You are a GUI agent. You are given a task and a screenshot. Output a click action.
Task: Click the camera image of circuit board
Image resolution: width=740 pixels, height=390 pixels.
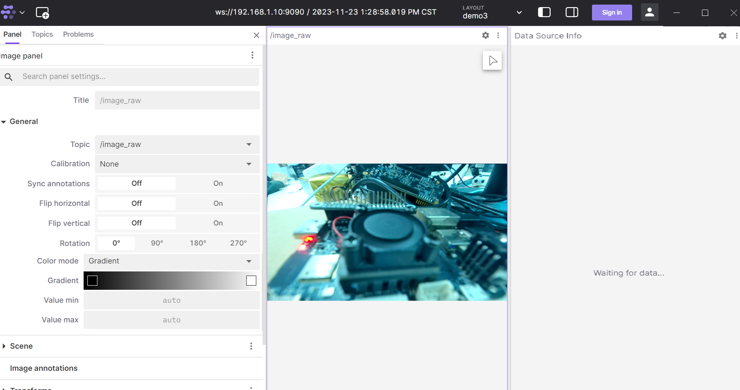(387, 232)
